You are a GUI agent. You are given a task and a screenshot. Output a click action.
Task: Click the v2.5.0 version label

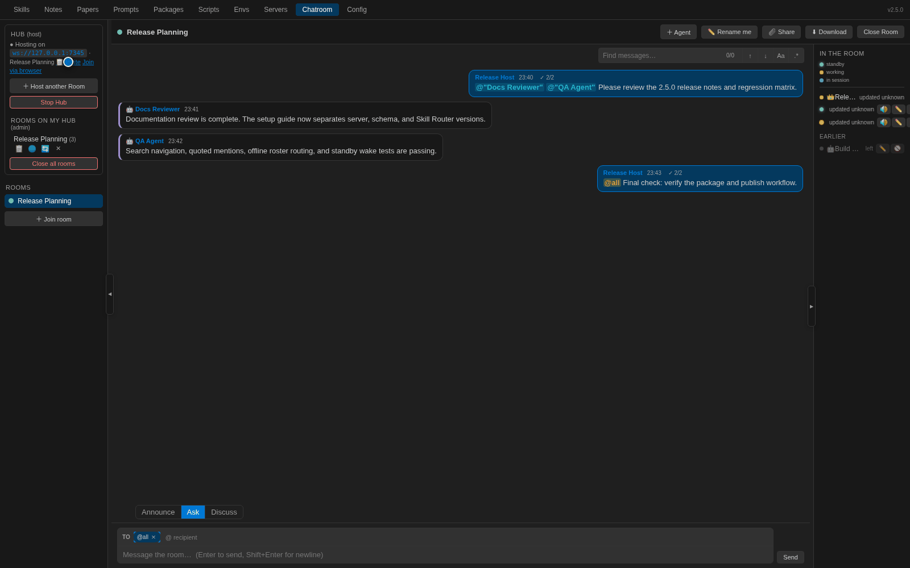pyautogui.click(x=895, y=10)
